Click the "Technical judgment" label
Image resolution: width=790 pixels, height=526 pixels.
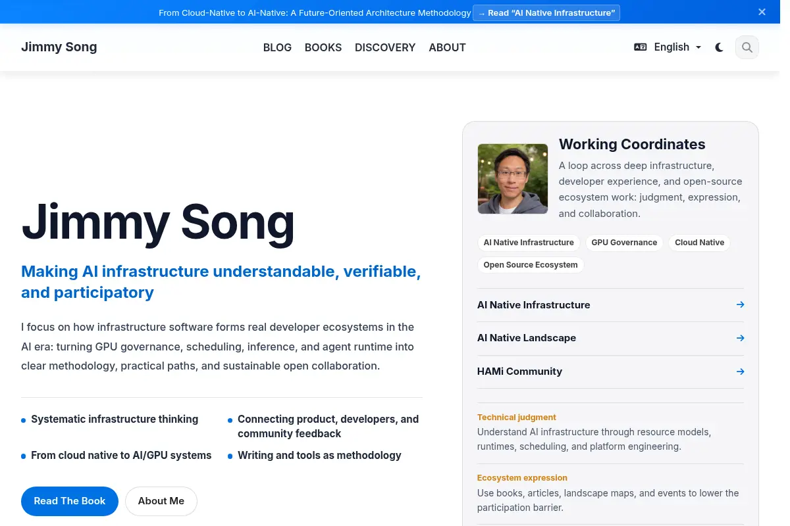tap(517, 418)
